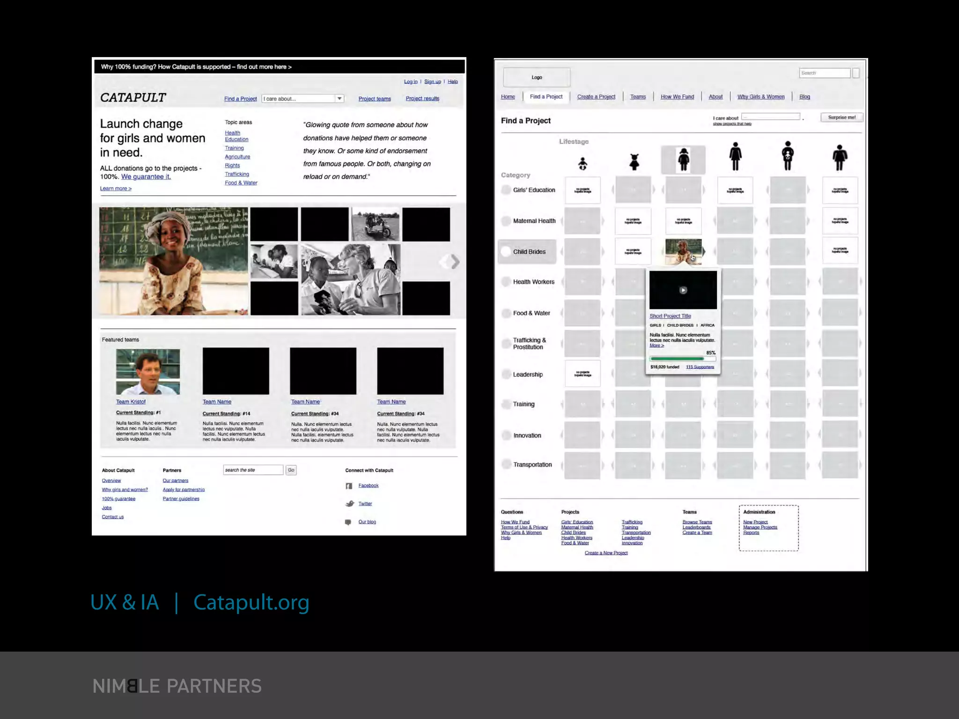Select Maternal Health category radio

click(506, 221)
